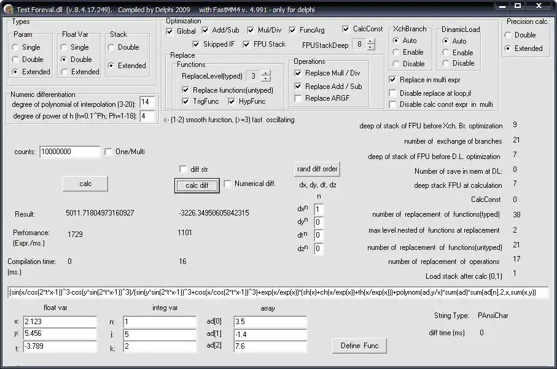Click the rand diff order button

point(317,169)
